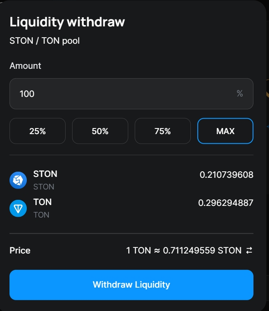This screenshot has height=311, width=269.
Task: Select the STON amount 0.210739608
Action: click(226, 175)
